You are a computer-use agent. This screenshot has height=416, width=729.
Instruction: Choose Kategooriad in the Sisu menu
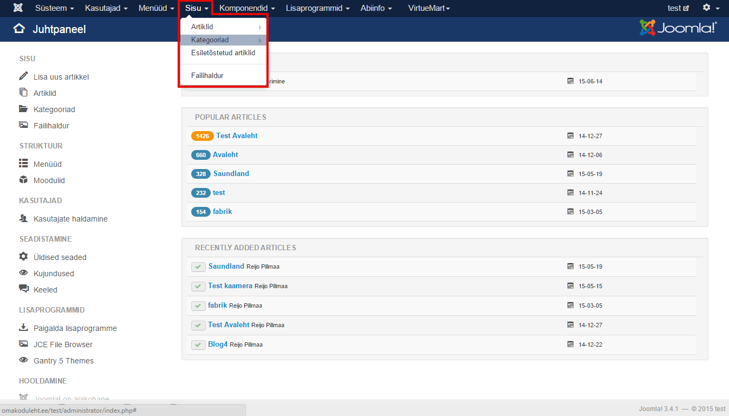(x=223, y=40)
